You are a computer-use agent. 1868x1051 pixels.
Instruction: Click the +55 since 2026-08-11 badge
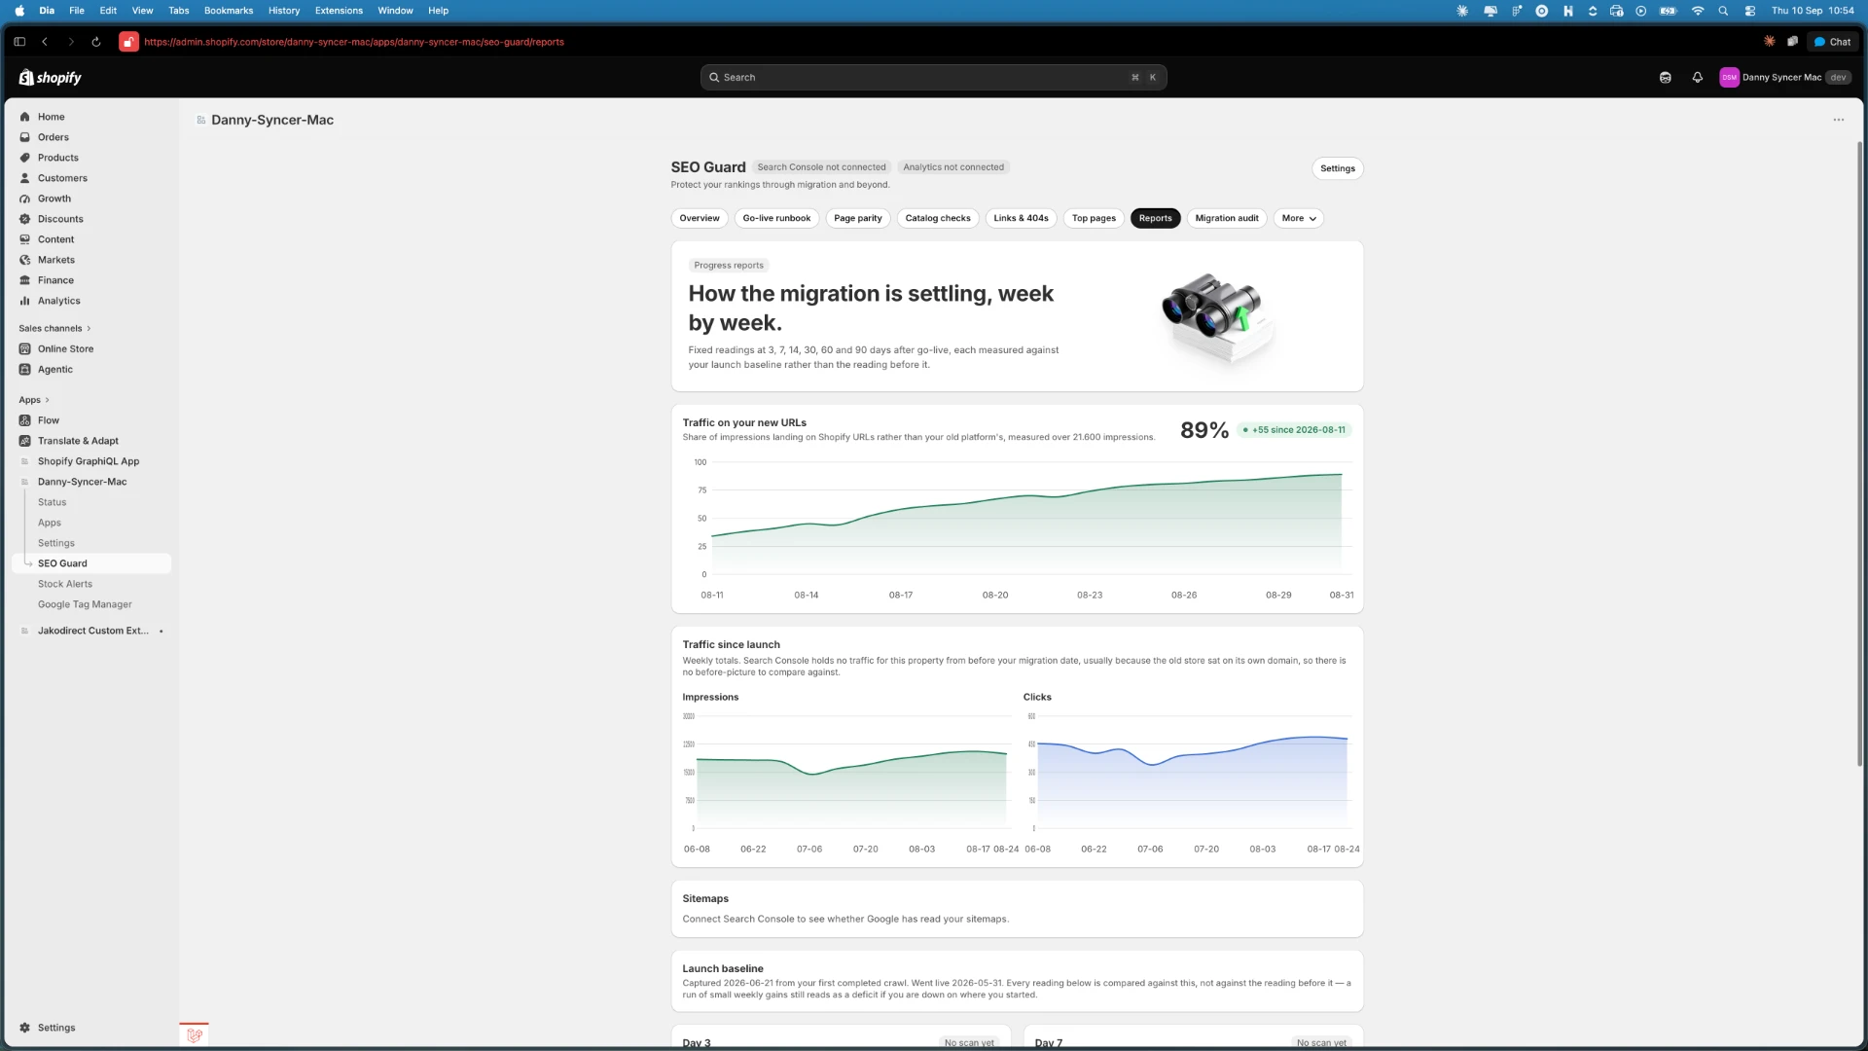click(1294, 430)
